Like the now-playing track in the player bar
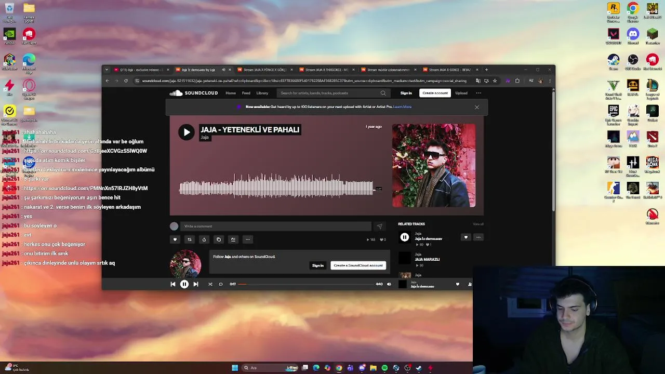 (458, 284)
